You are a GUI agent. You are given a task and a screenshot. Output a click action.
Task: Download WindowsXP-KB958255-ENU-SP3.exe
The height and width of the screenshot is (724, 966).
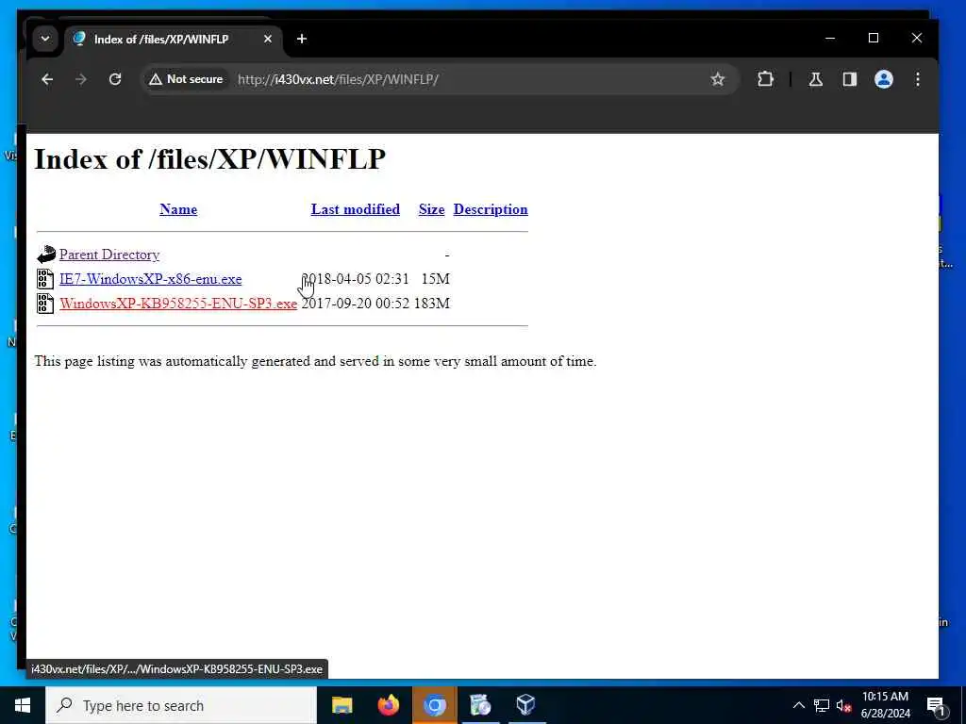pos(178,304)
